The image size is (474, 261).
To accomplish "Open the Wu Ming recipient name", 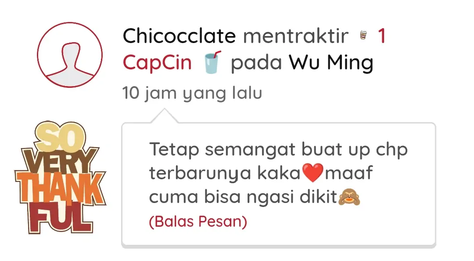I will [331, 63].
